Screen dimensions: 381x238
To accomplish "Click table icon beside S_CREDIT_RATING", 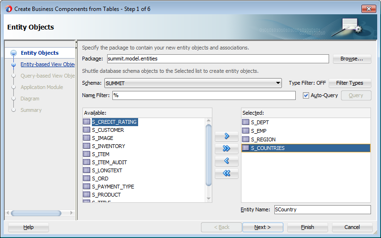I will pyautogui.click(x=87, y=122).
